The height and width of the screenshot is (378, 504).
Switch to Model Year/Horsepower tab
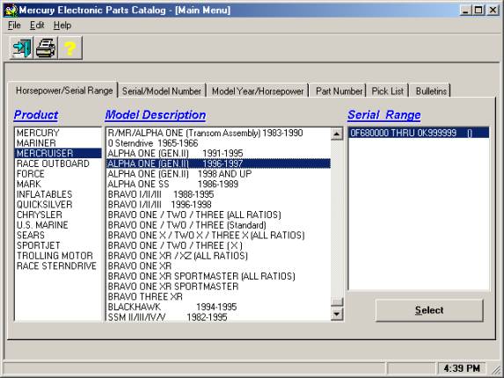258,91
